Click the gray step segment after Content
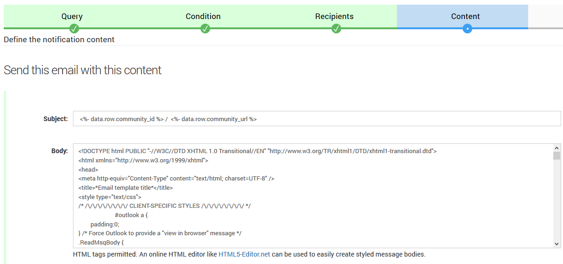 545,17
